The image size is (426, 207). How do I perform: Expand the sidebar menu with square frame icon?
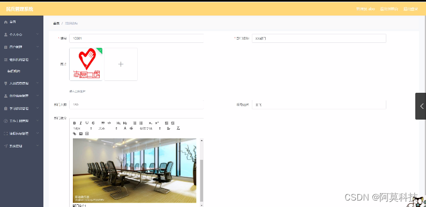pyautogui.click(x=21, y=134)
